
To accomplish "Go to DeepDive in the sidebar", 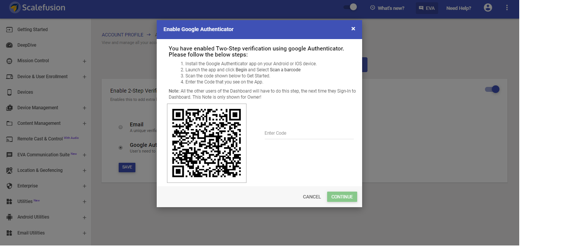I will [x=27, y=45].
